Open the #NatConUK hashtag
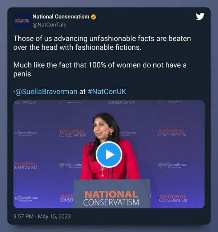Viewport: 218px width, 232px height. coord(107,91)
